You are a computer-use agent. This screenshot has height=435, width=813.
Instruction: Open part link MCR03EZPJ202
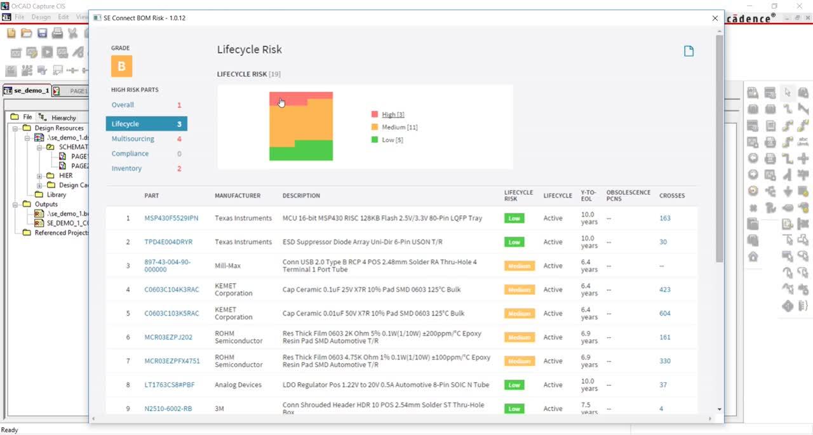tap(168, 337)
